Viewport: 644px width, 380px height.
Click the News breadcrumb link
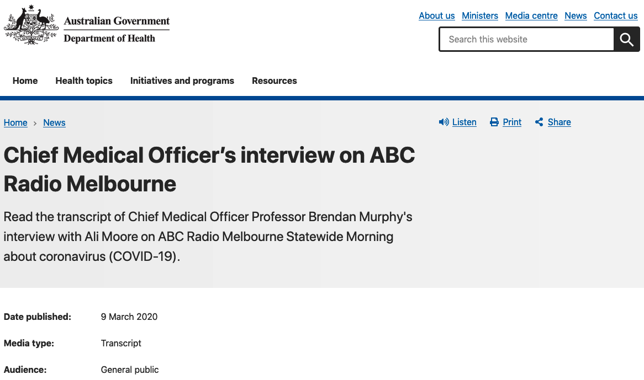pos(54,122)
